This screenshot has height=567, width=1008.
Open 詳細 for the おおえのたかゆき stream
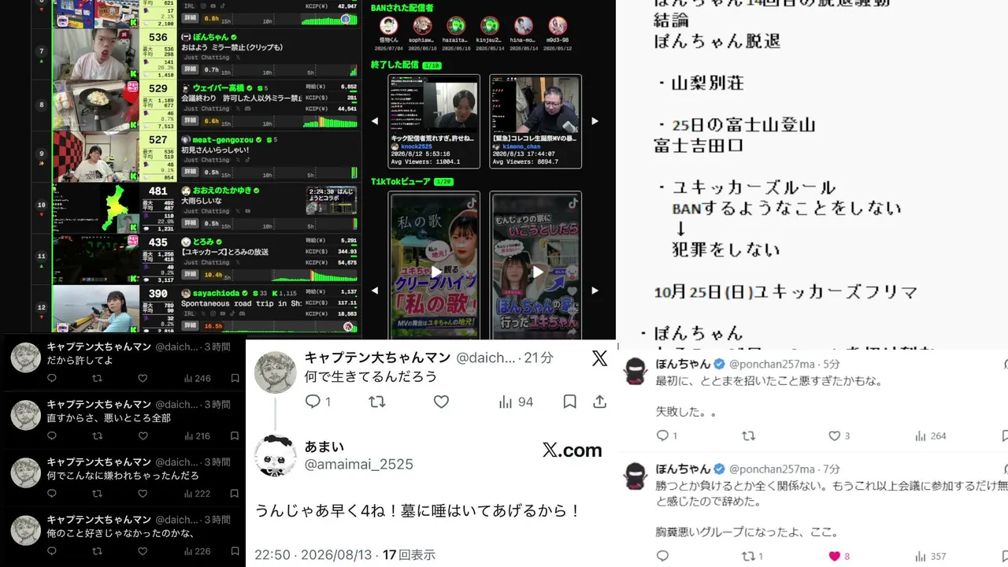(x=190, y=224)
